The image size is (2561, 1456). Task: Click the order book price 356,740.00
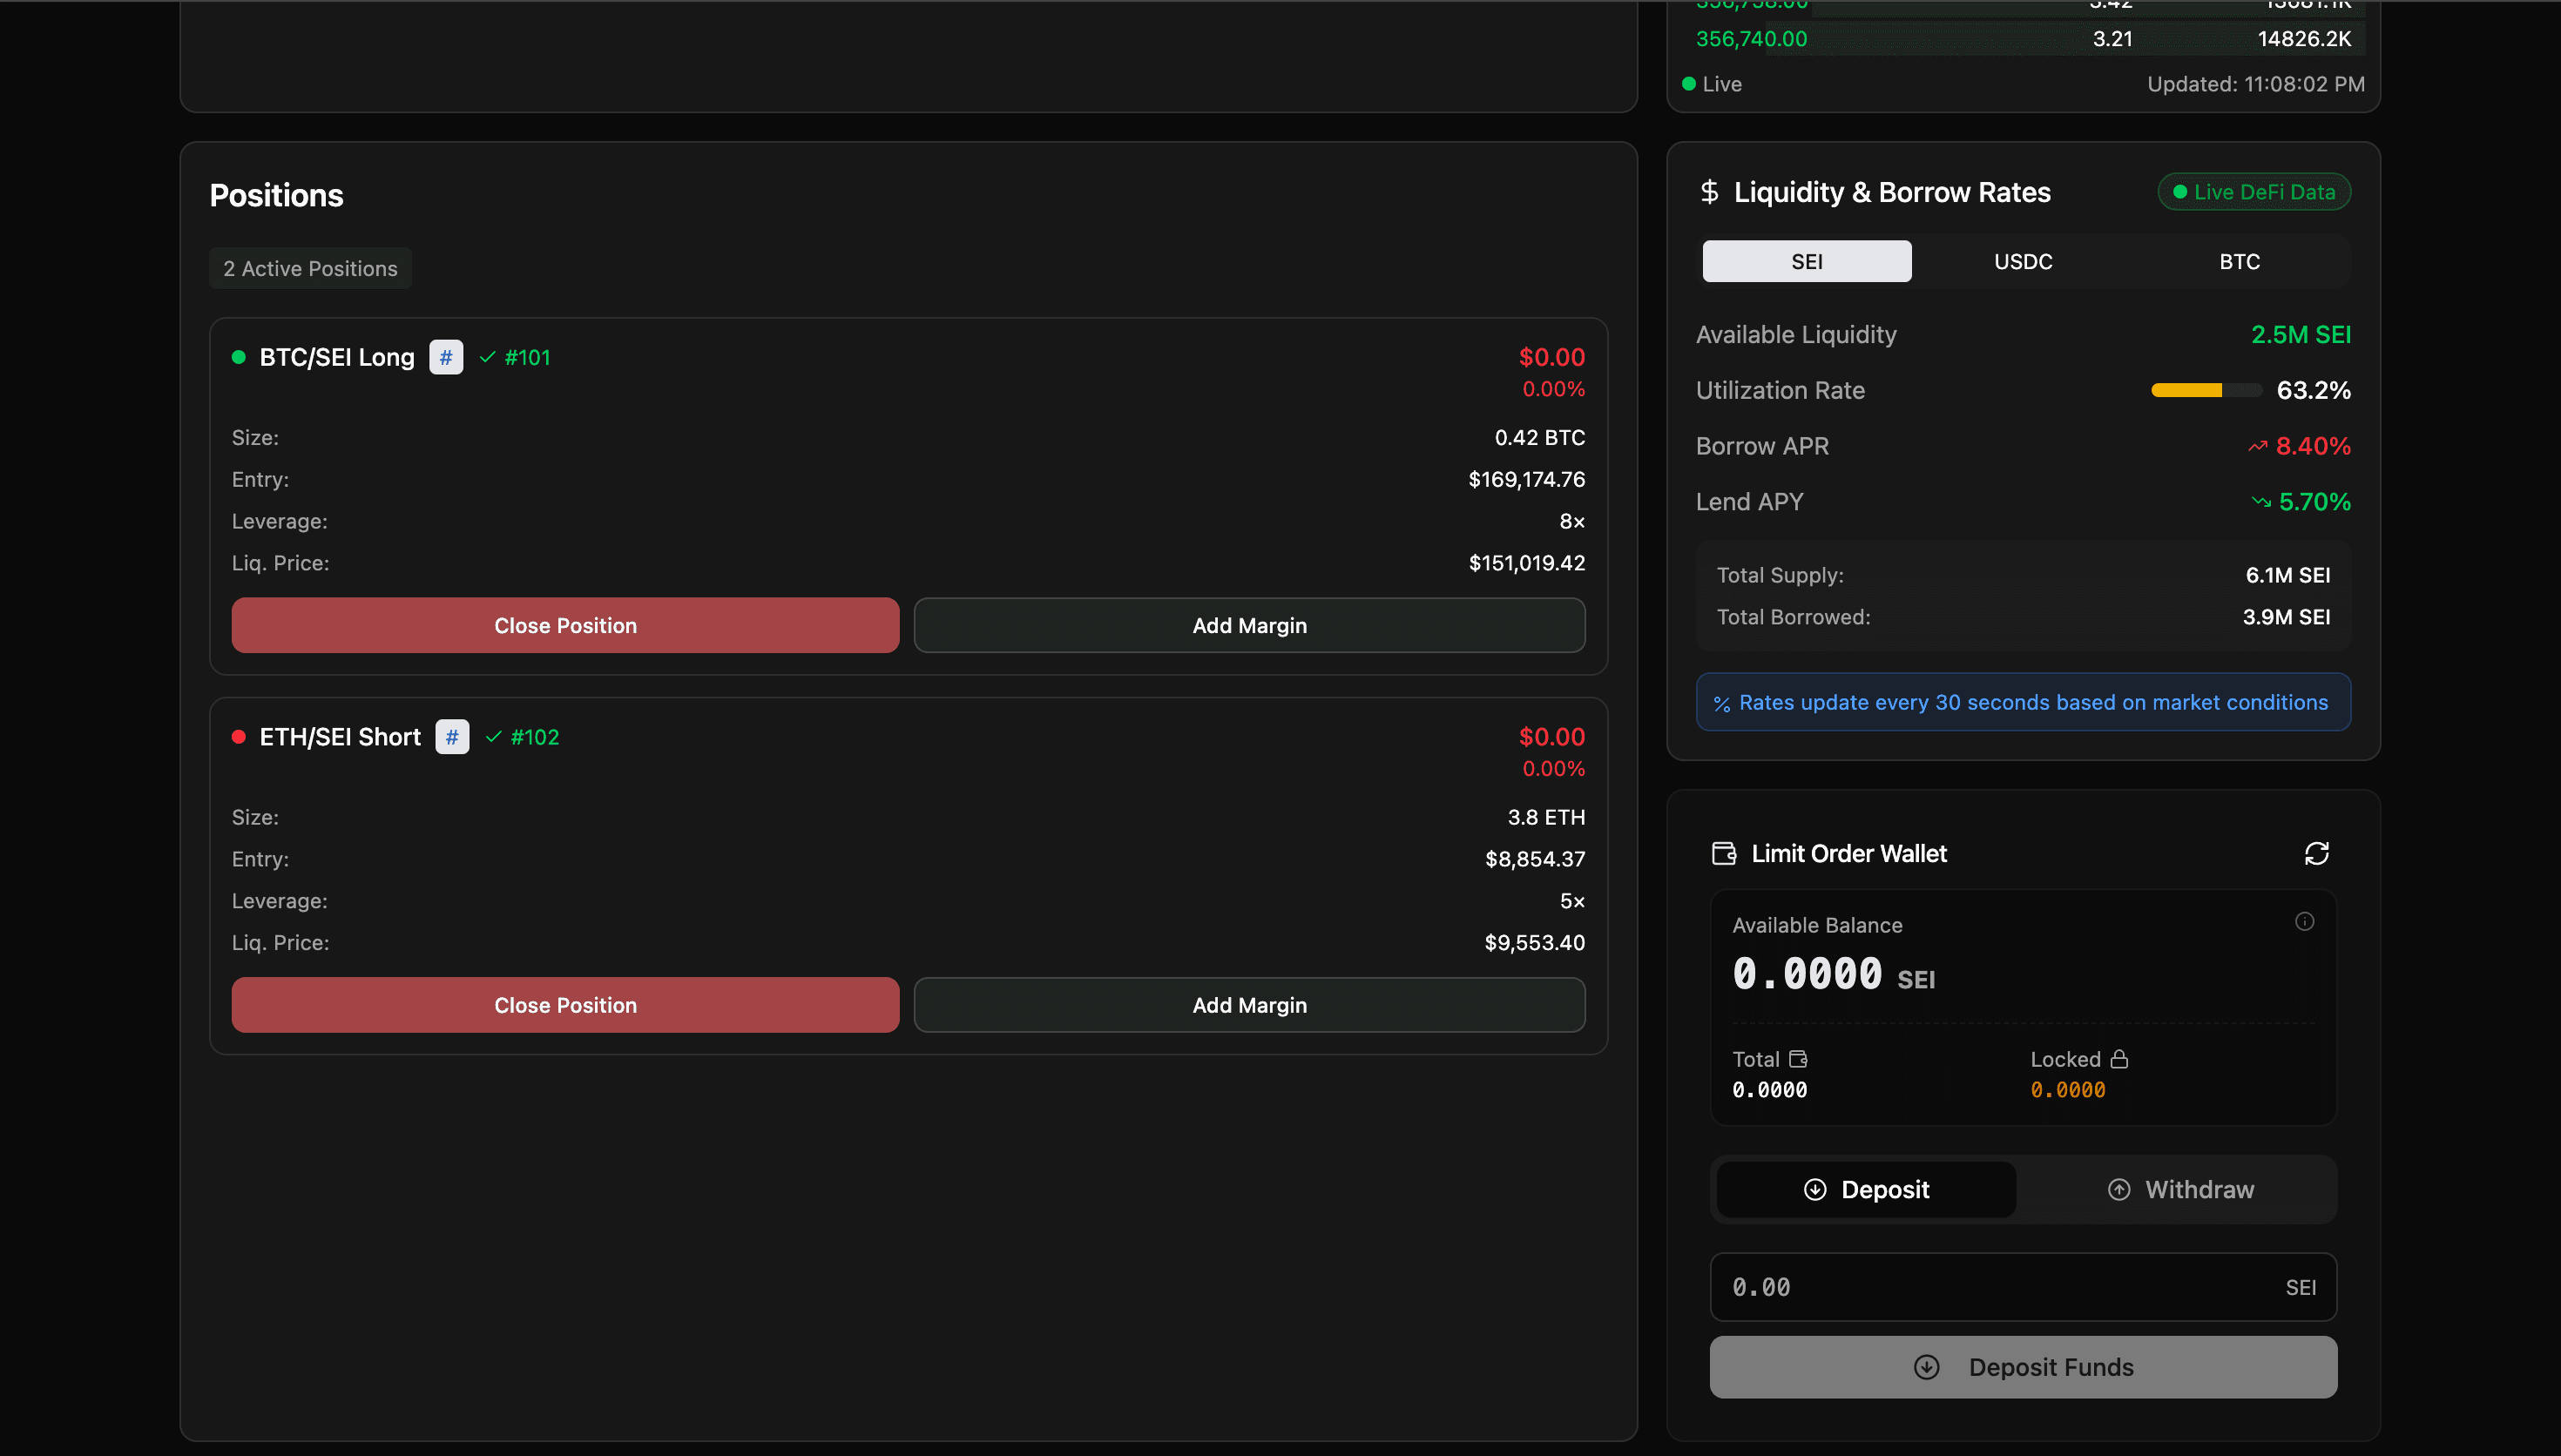click(x=1751, y=39)
